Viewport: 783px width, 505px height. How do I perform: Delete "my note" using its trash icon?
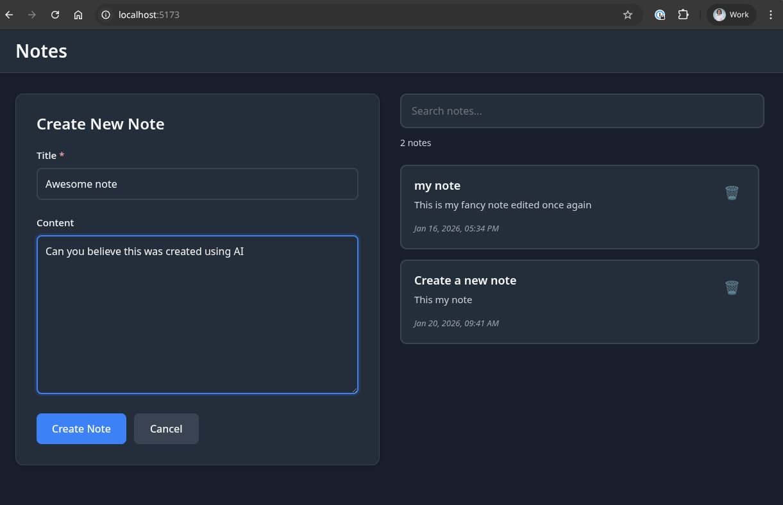tap(732, 192)
